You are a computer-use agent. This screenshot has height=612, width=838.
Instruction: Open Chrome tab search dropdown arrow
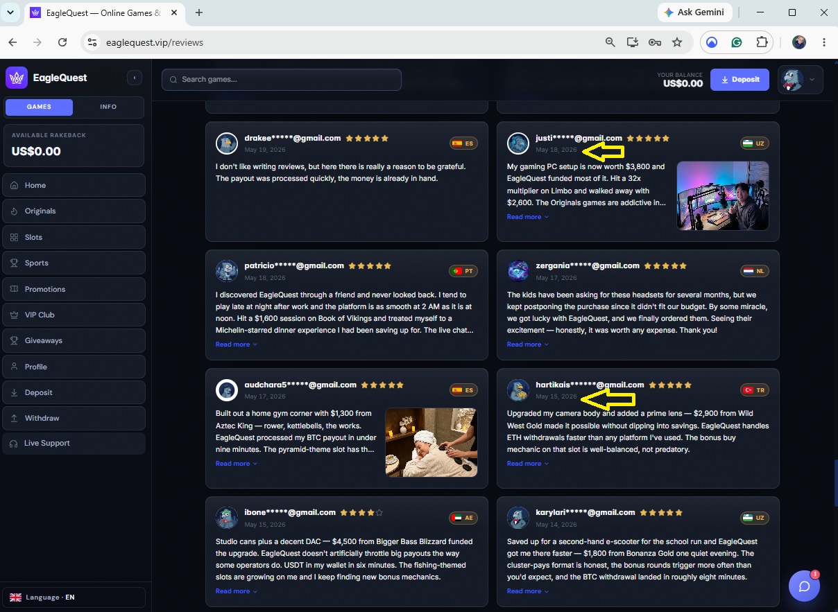(x=10, y=12)
